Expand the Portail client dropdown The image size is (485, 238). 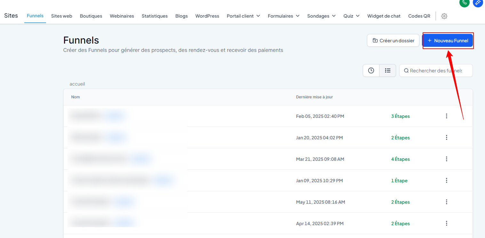tap(243, 16)
